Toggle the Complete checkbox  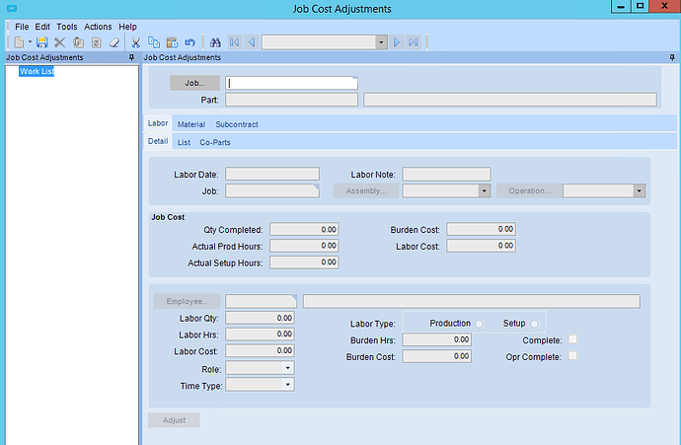click(572, 339)
